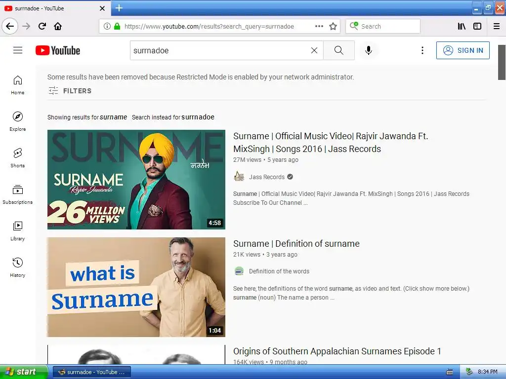Viewport: 506px width, 379px height.
Task: Click the SIGN IN button
Action: [463, 50]
